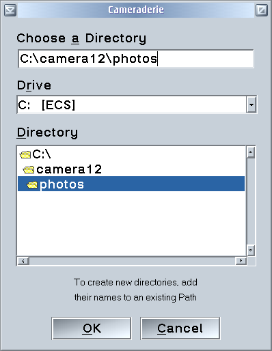Open the Drive dropdown arrow
The height and width of the screenshot is (351, 272).
251,104
